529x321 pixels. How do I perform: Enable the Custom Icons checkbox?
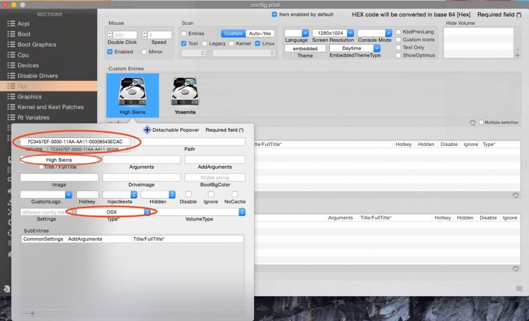pos(398,40)
